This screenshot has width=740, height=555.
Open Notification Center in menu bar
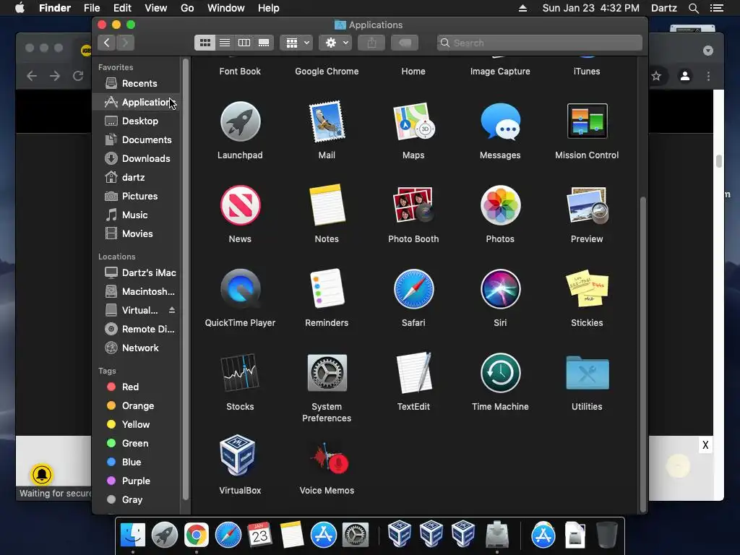pyautogui.click(x=717, y=8)
